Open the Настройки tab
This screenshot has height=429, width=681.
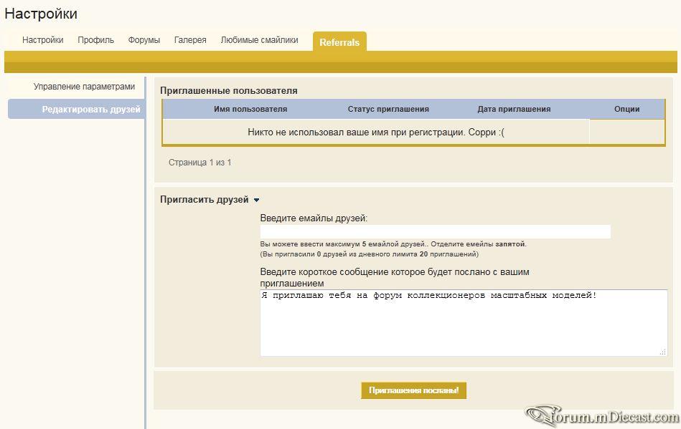[x=42, y=40]
